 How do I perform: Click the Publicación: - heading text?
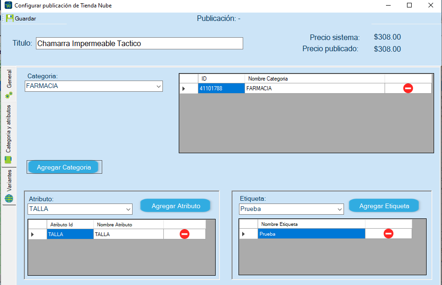point(218,19)
